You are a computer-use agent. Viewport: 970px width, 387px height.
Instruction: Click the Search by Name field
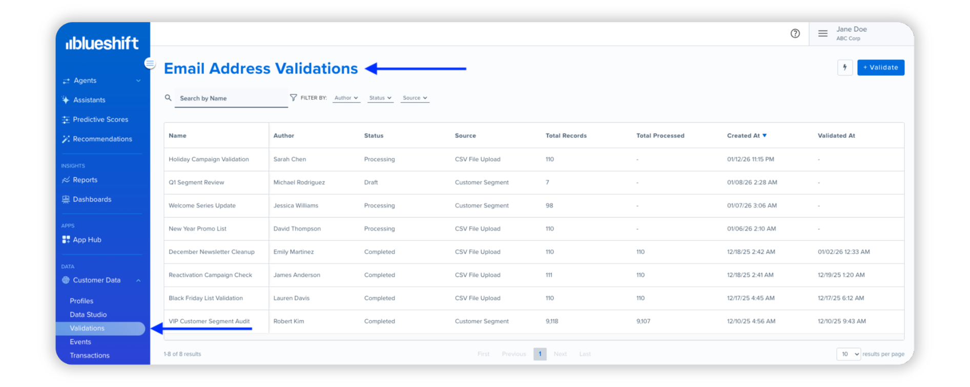point(231,98)
